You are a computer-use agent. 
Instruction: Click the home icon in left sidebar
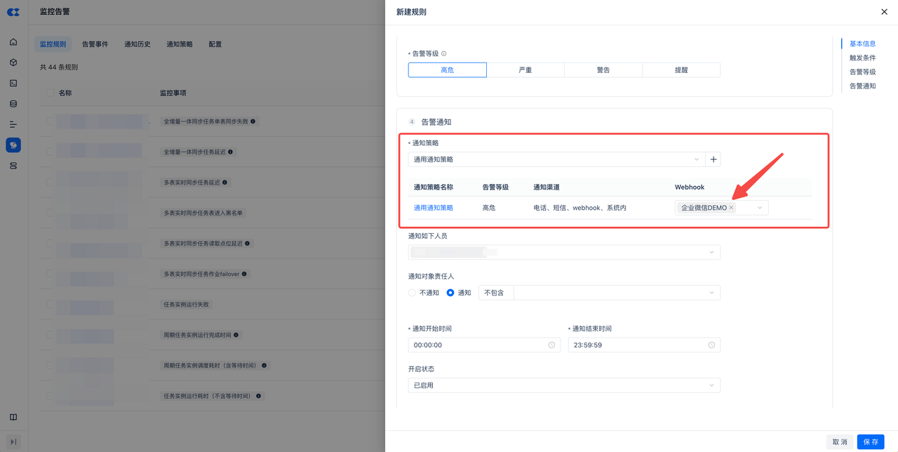click(13, 42)
